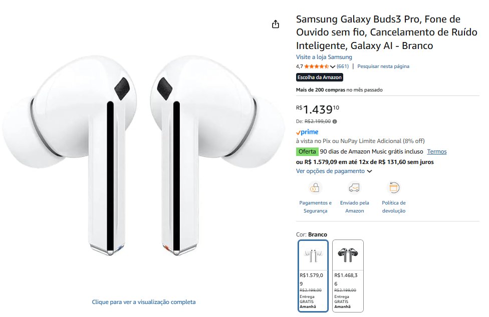Click the full view link below the image

tap(144, 302)
